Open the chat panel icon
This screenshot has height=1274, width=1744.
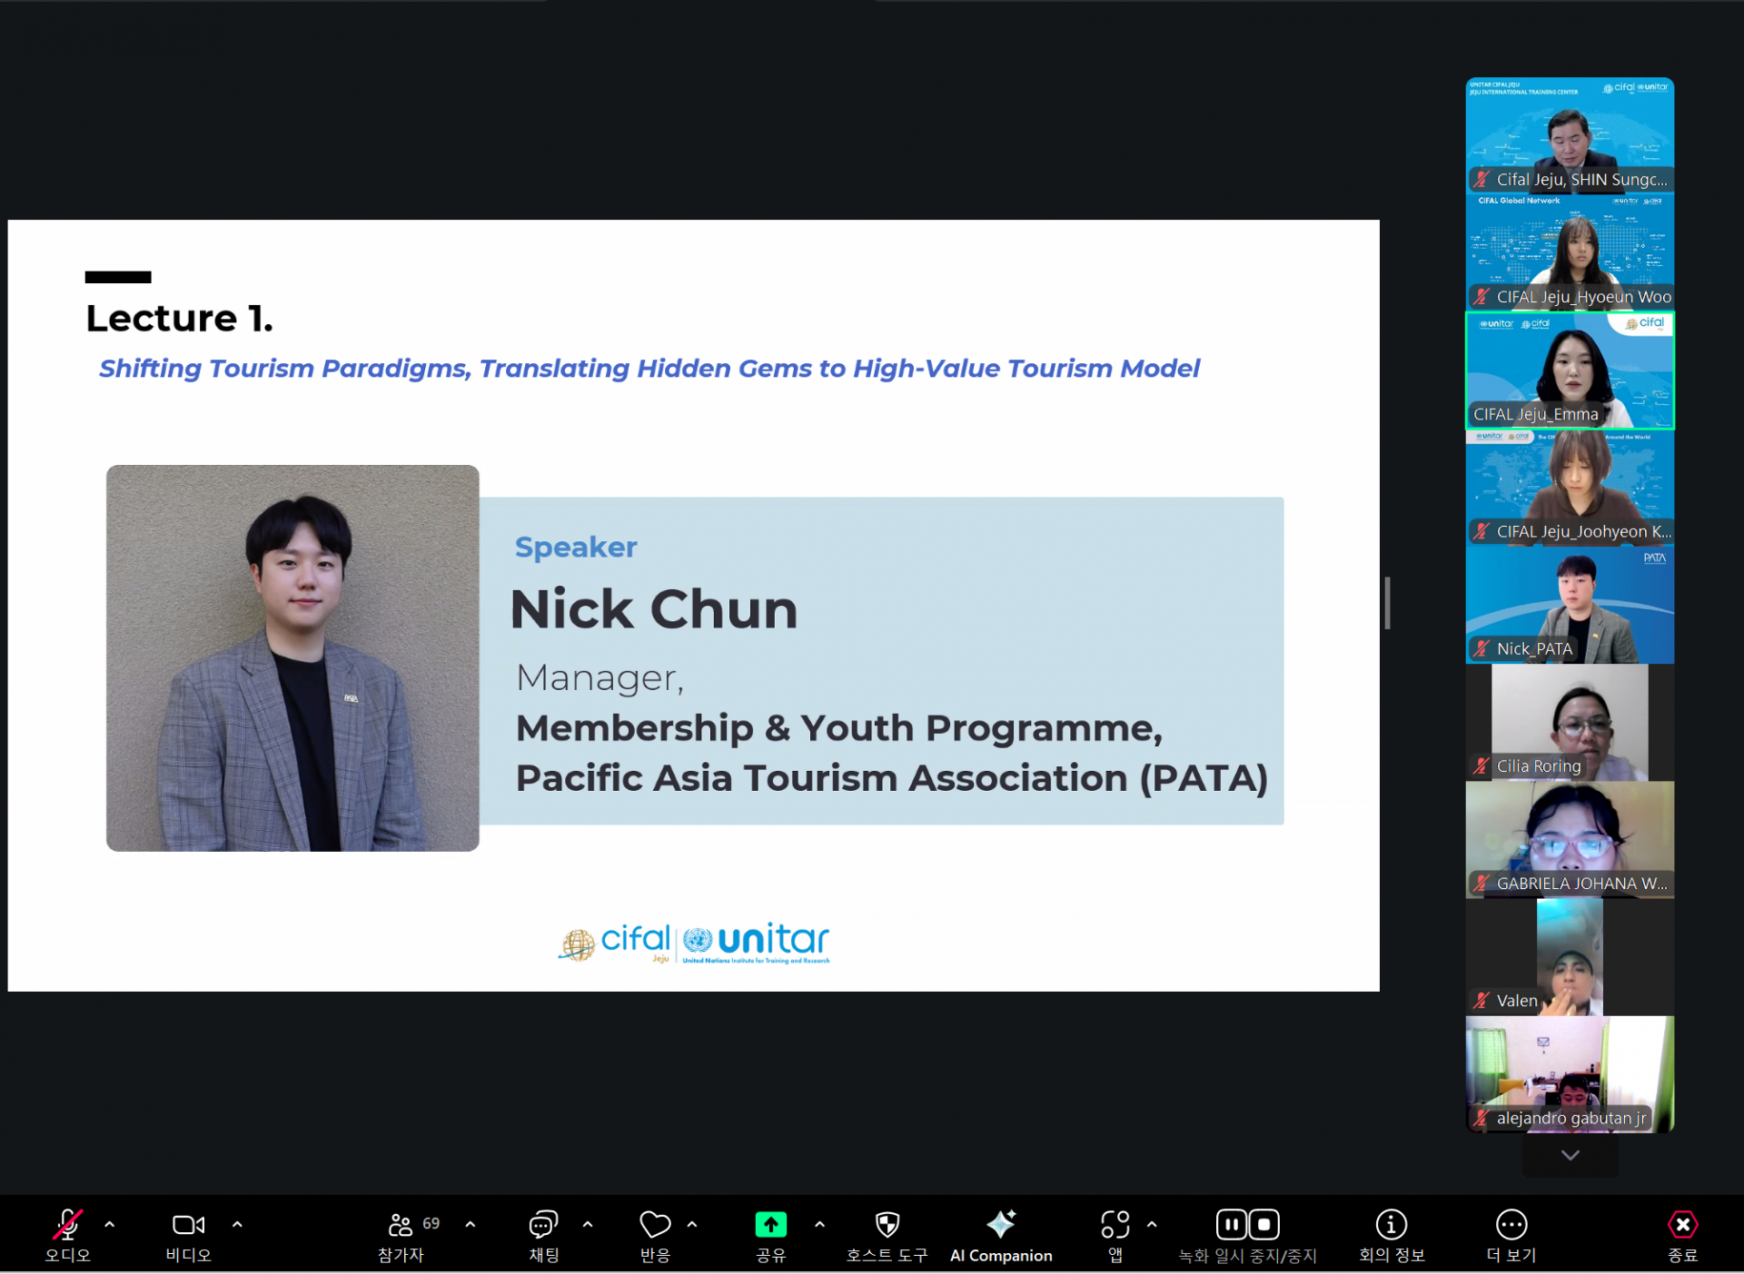point(543,1225)
